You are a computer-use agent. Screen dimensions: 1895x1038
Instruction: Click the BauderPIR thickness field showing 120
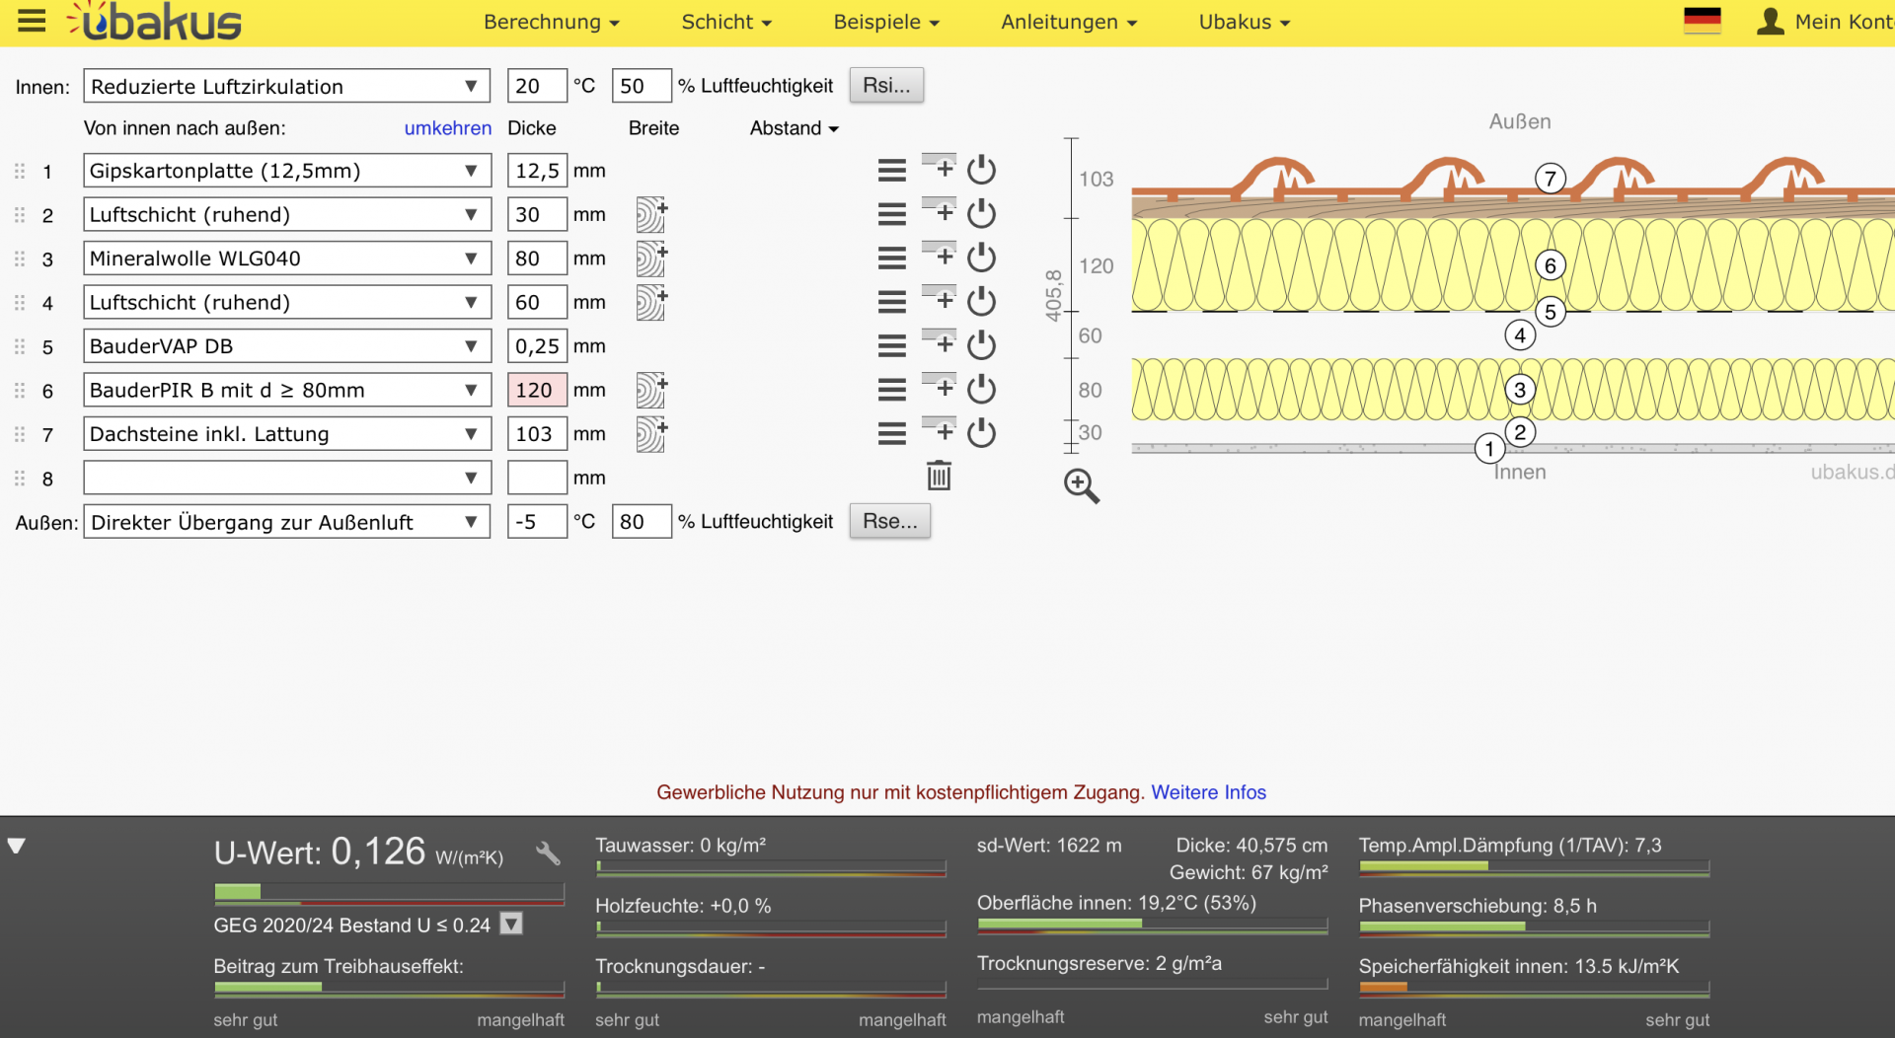(x=536, y=390)
